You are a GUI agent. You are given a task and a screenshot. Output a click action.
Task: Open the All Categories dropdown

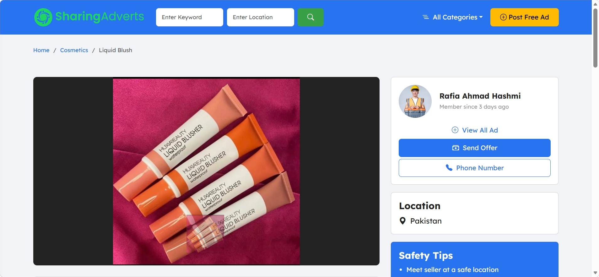pos(453,17)
